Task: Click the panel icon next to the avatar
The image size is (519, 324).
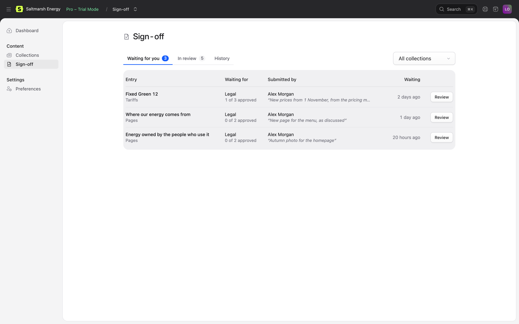Action: tap(495, 9)
